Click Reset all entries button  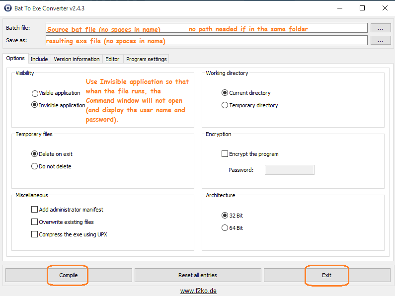tap(198, 275)
